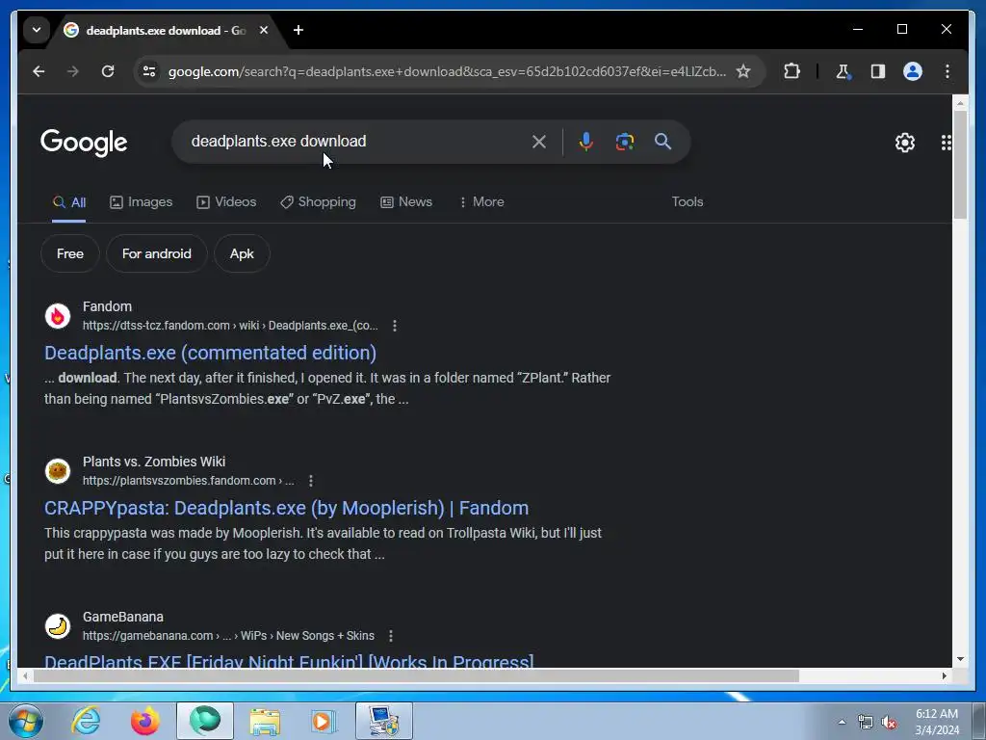Switch to Images results tab

[141, 202]
